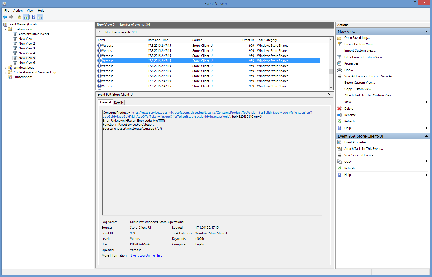This screenshot has width=432, height=277.
Task: Click the Refresh icon under New View 5
Action: click(x=339, y=121)
